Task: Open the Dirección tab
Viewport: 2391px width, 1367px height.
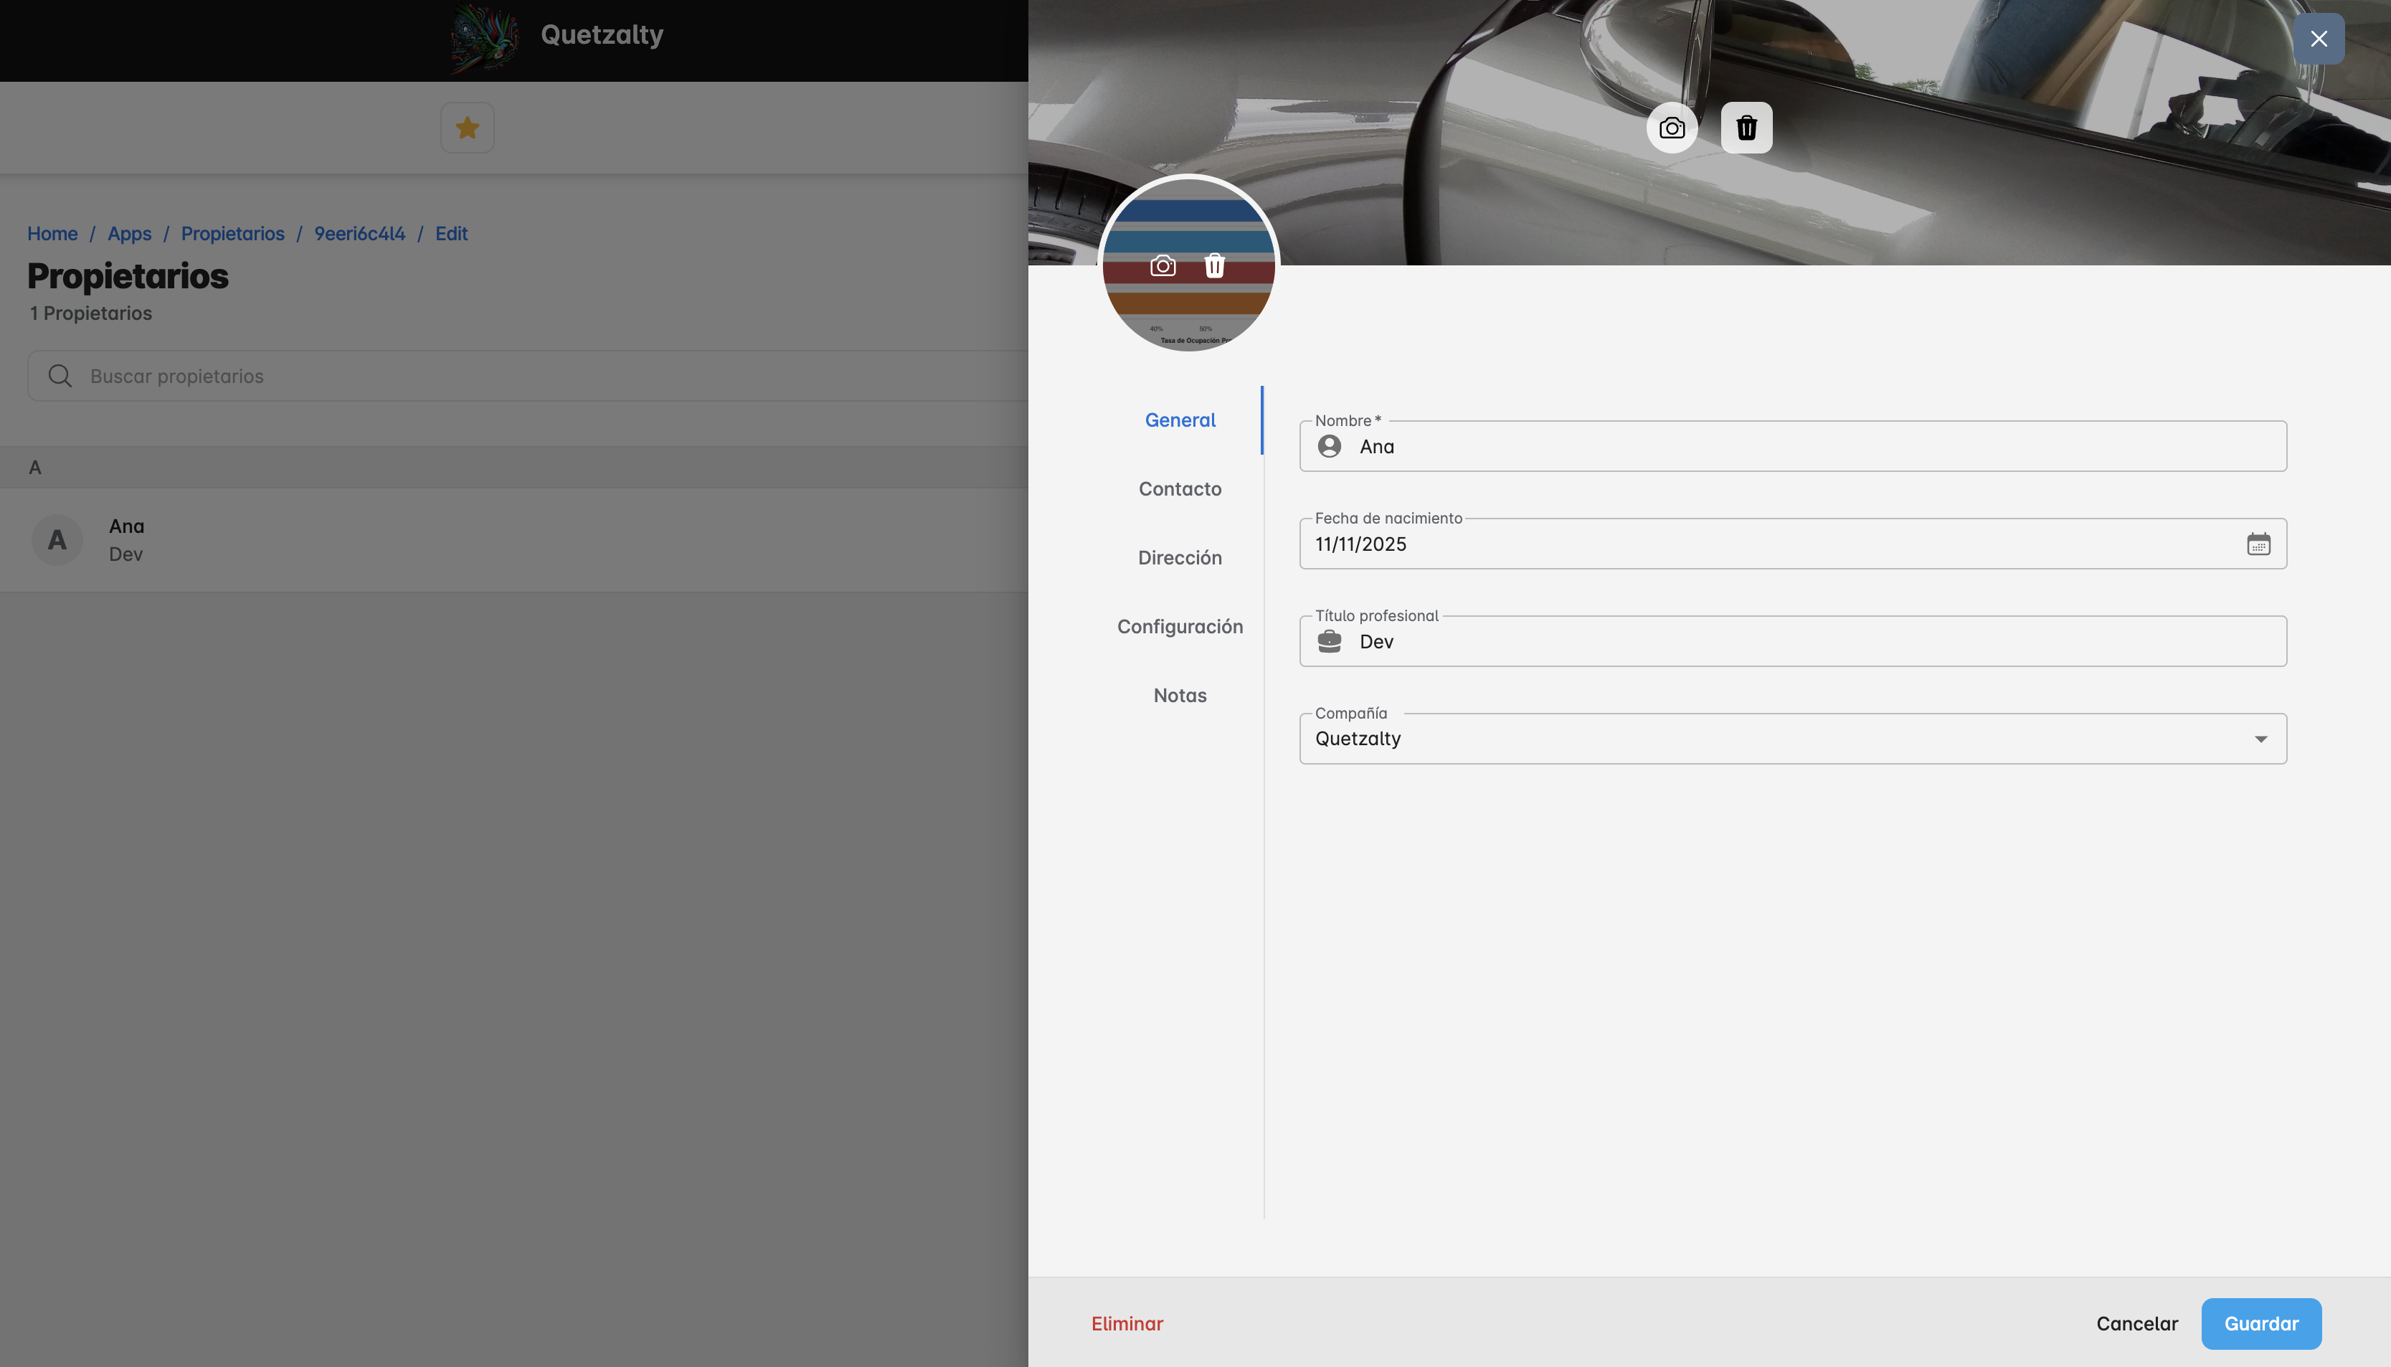Action: coord(1179,558)
